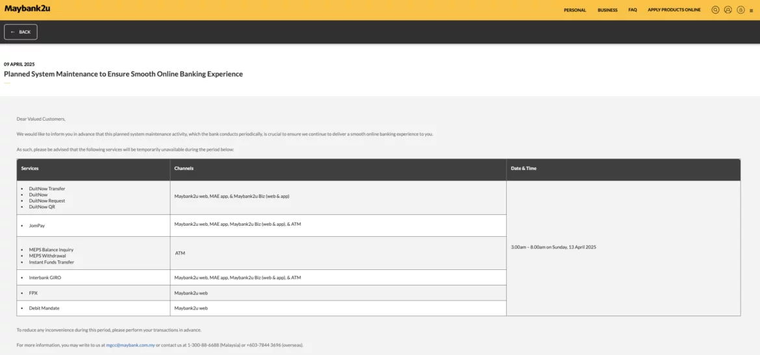Image resolution: width=760 pixels, height=355 pixels.
Task: Select the JomPay service row
Action: click(x=37, y=226)
